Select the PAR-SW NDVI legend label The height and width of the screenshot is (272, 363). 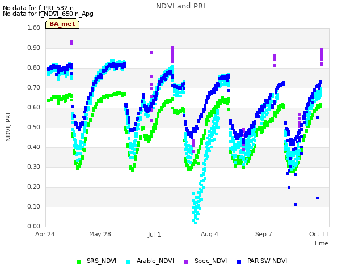pyautogui.click(x=267, y=261)
